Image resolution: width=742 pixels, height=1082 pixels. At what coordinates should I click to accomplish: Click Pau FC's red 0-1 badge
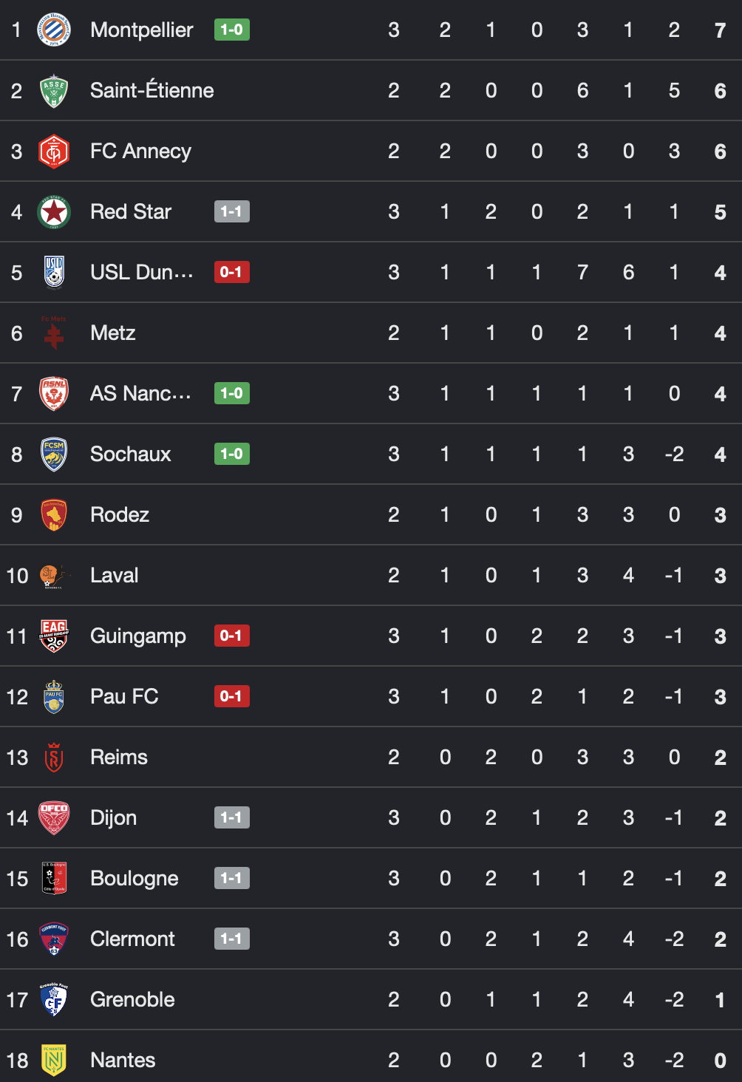click(232, 696)
